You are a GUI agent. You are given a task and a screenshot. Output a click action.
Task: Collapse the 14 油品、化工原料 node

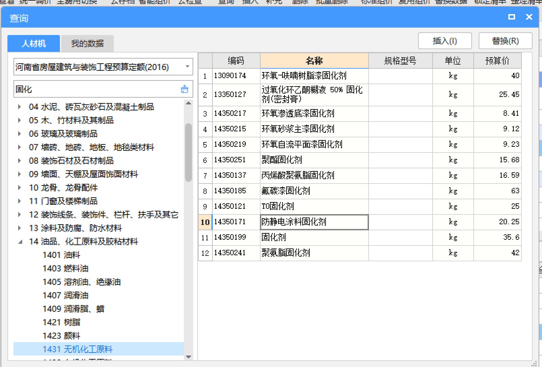point(20,242)
